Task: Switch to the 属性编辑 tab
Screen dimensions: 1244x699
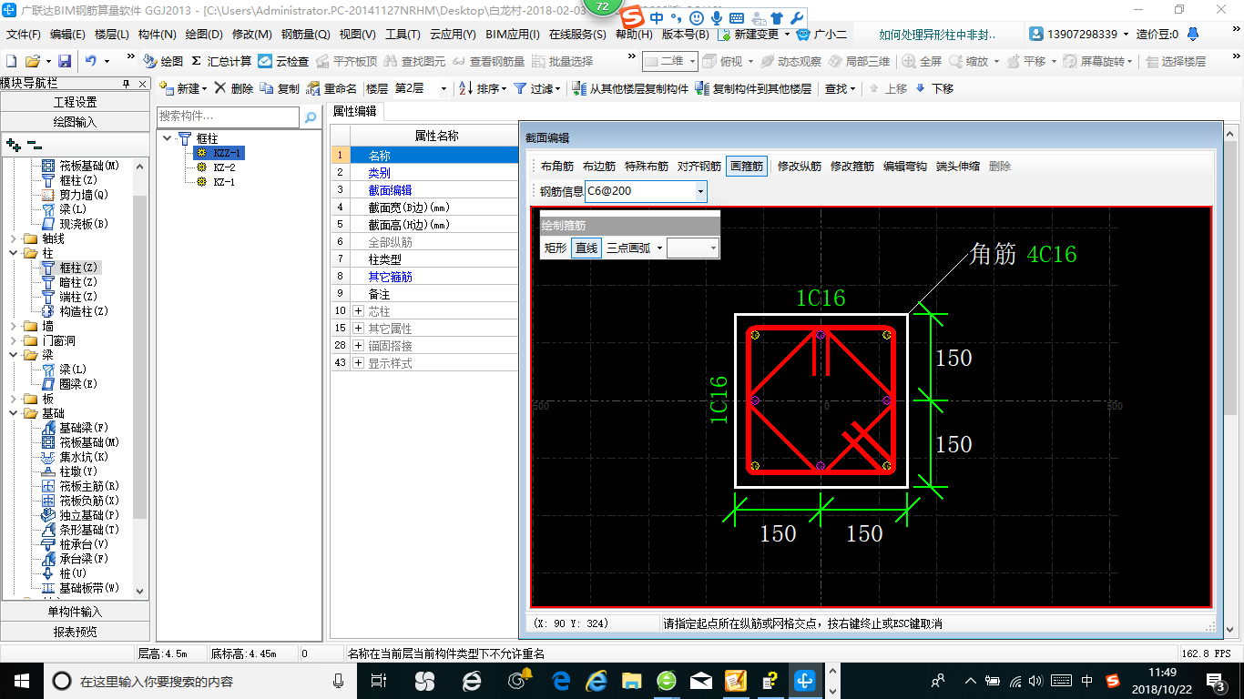Action: click(355, 112)
